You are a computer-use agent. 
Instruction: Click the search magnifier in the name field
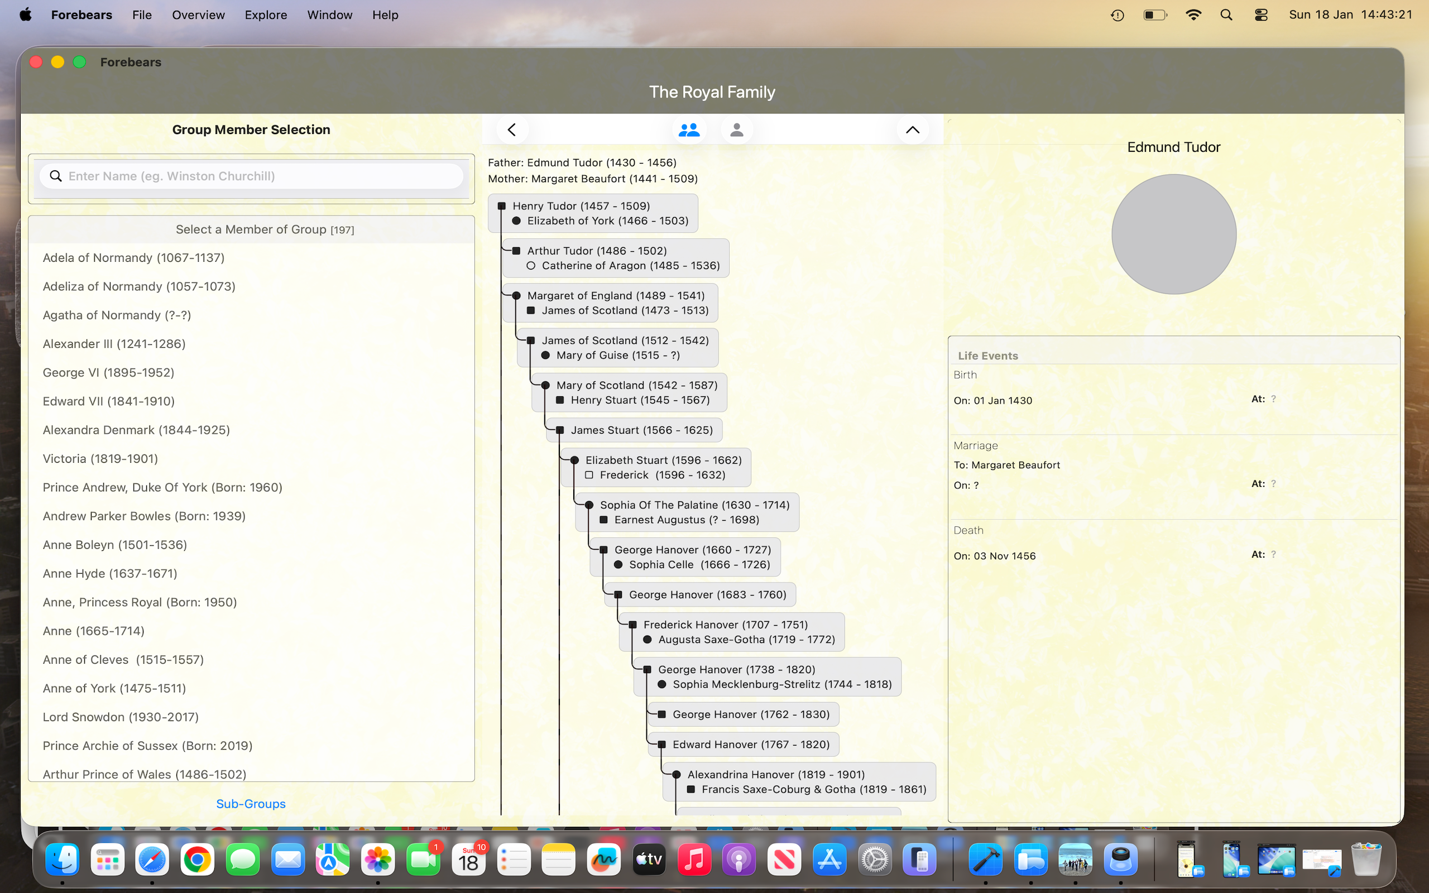(x=55, y=176)
